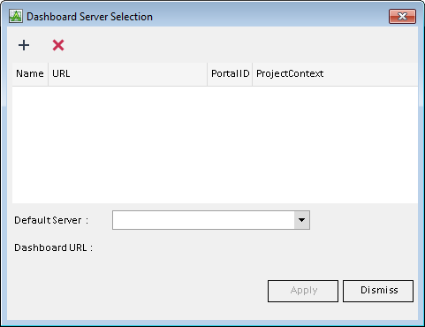Add a new server with the plus icon
The height and width of the screenshot is (327, 425).
[24, 45]
